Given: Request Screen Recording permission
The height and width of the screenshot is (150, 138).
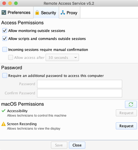Looking at the screenshot, I should (x=126, y=126).
